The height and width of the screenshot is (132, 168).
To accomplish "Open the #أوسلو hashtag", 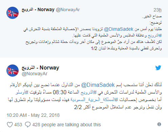I will tap(22, 92).
